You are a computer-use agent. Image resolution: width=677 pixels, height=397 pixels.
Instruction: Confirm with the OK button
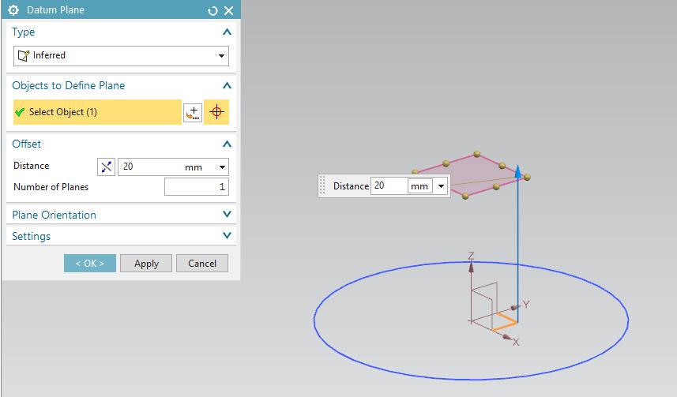click(90, 264)
